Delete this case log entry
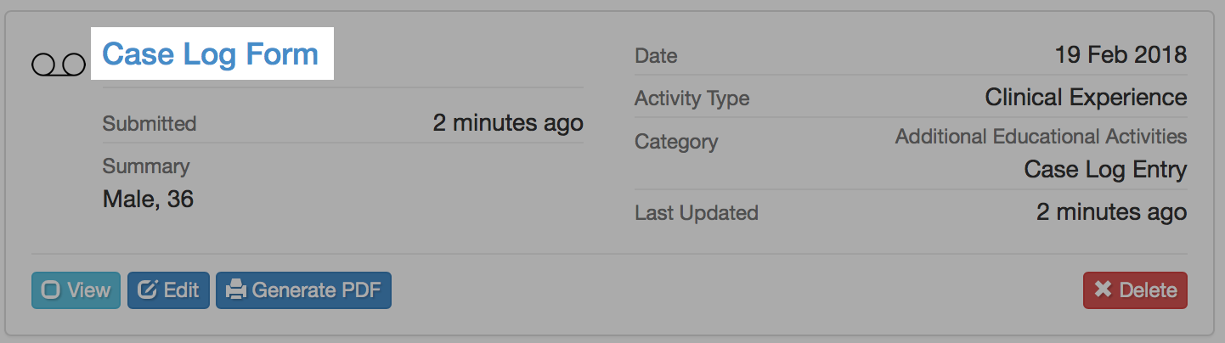This screenshot has height=343, width=1225. [1135, 290]
